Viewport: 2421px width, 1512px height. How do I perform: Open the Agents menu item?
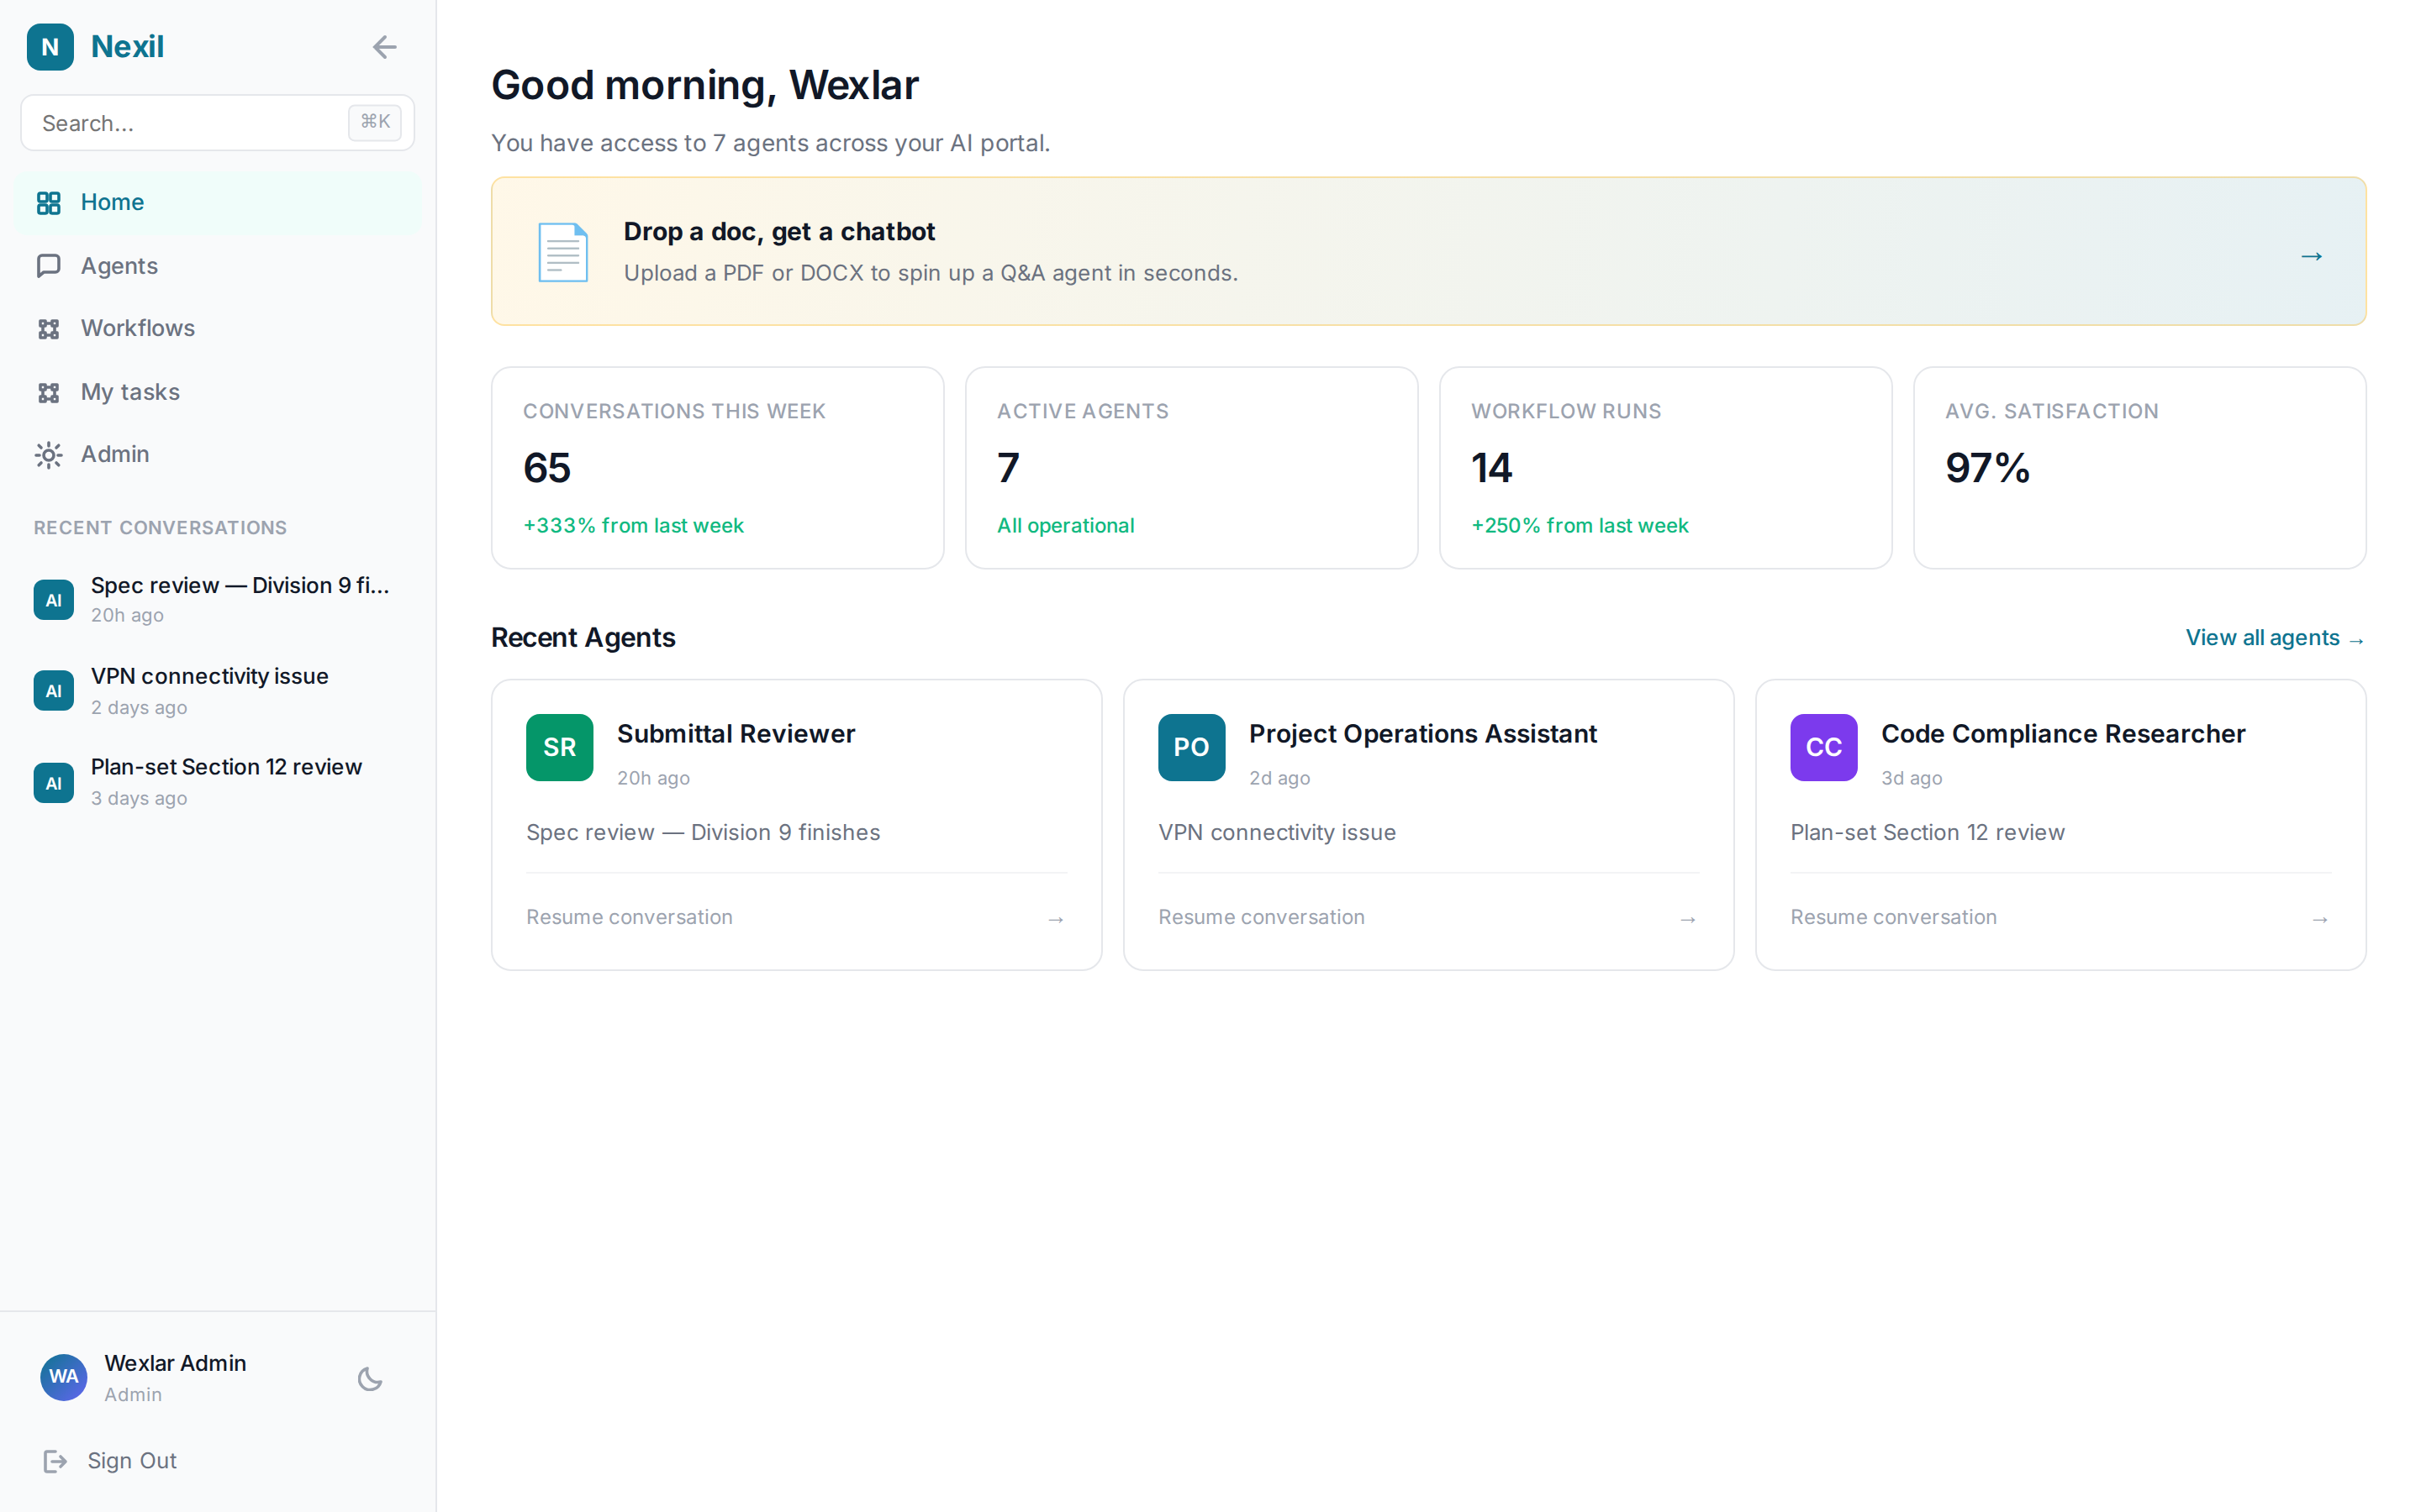[x=217, y=265]
